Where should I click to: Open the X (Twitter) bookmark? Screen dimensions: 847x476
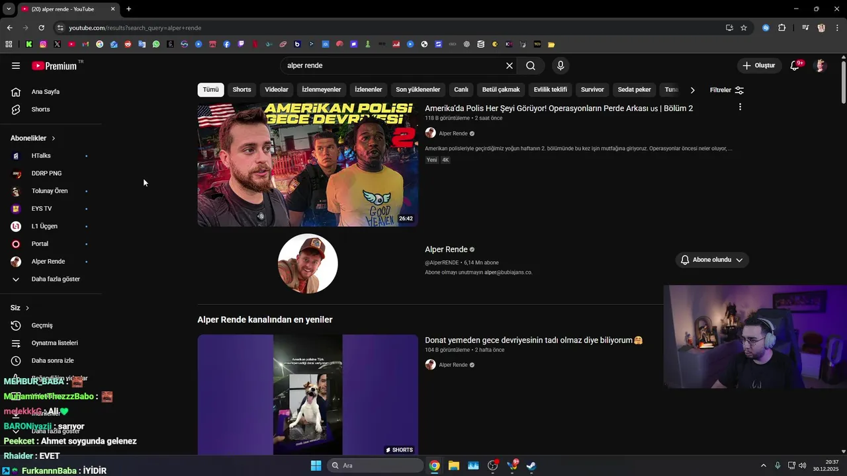58,44
